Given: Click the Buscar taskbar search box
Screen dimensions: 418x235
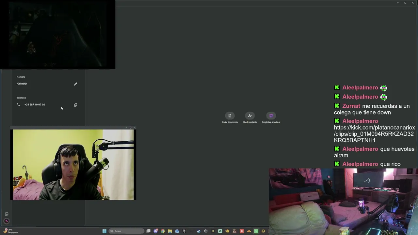Looking at the screenshot, I should (126, 231).
